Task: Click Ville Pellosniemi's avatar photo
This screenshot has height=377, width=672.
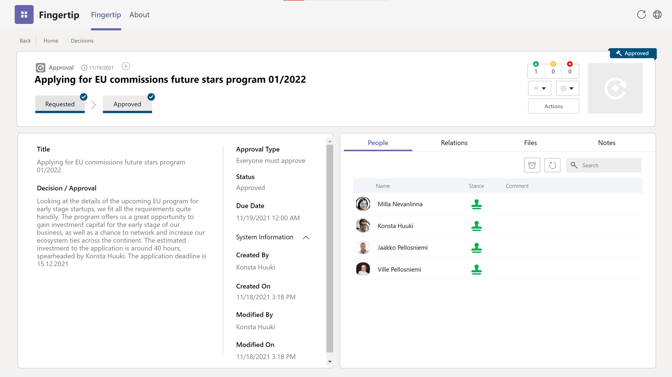Action: pos(363,269)
